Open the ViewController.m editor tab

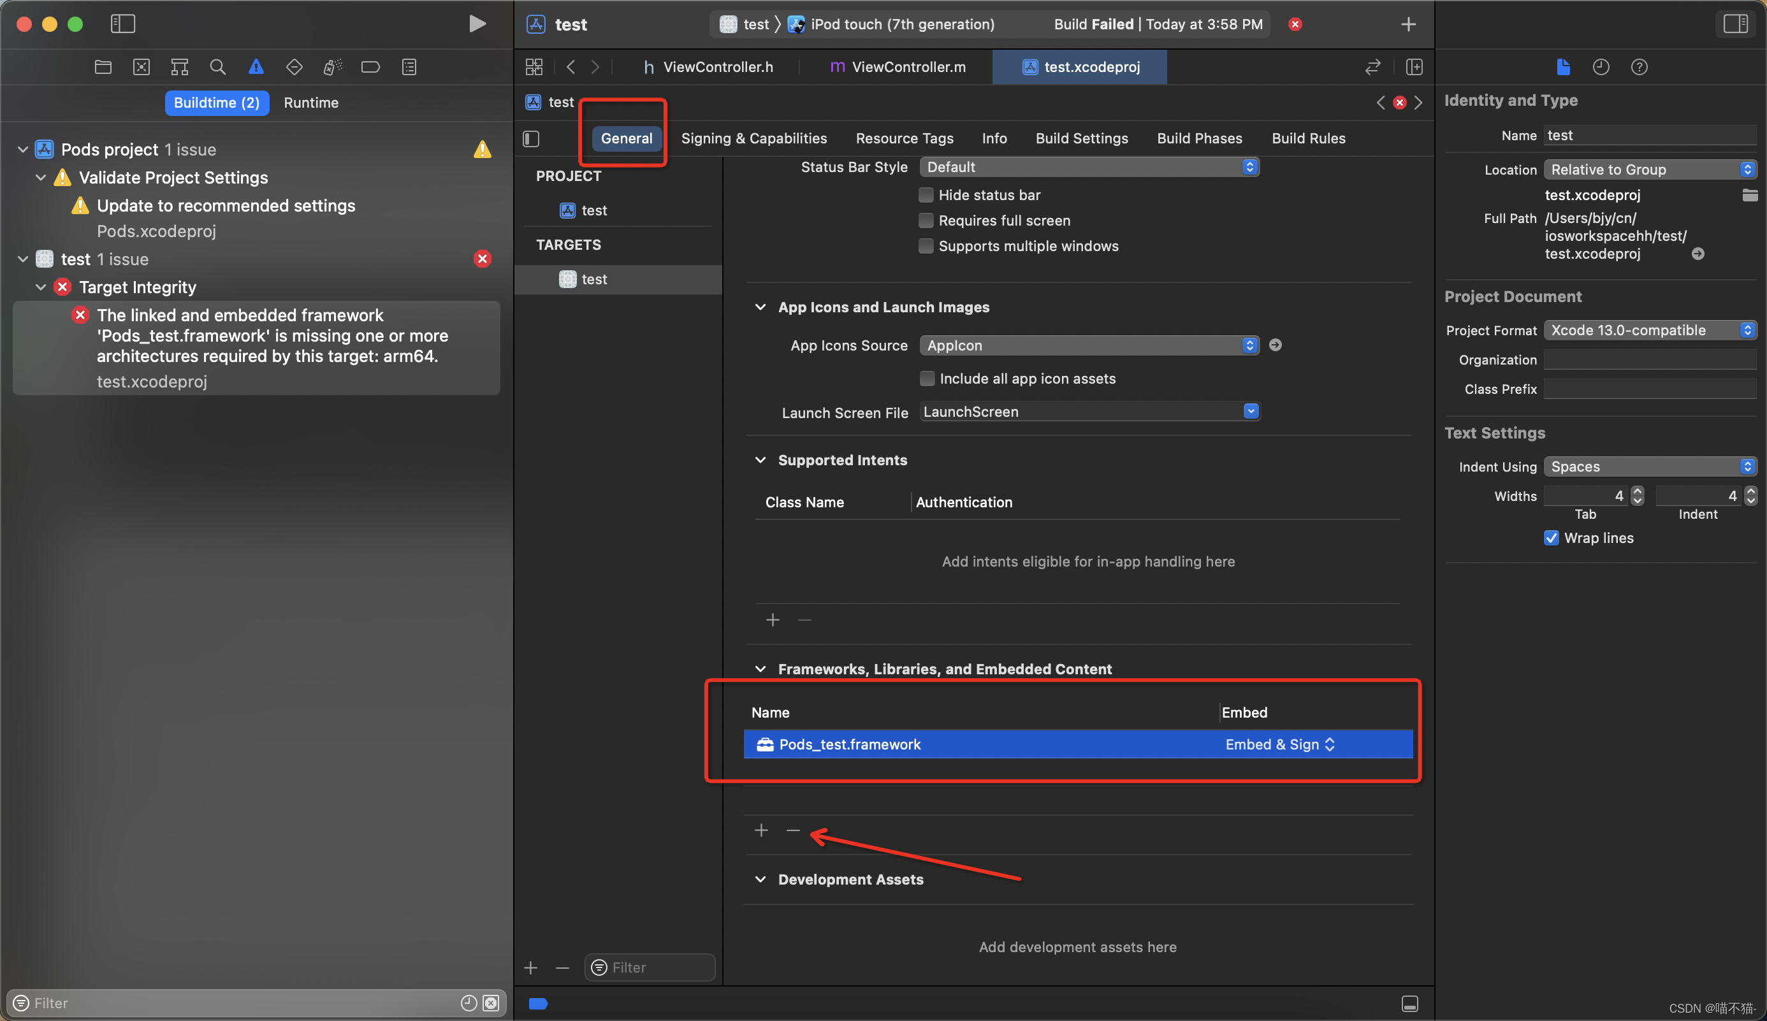pos(897,68)
